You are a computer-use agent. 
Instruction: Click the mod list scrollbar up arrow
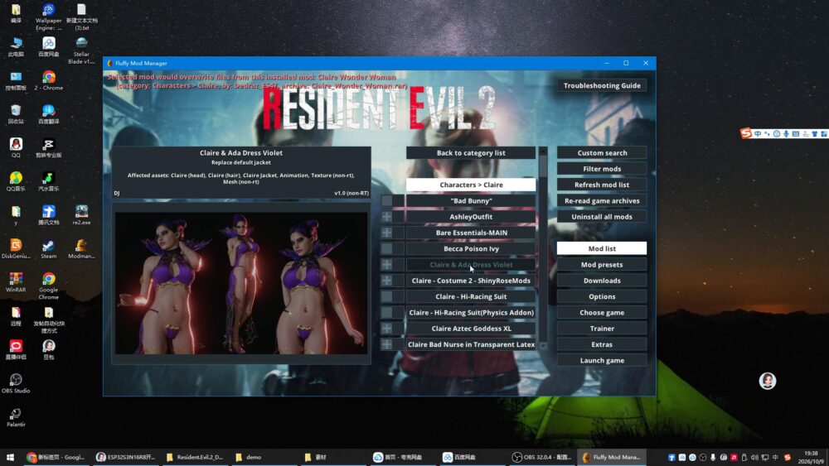click(543, 151)
